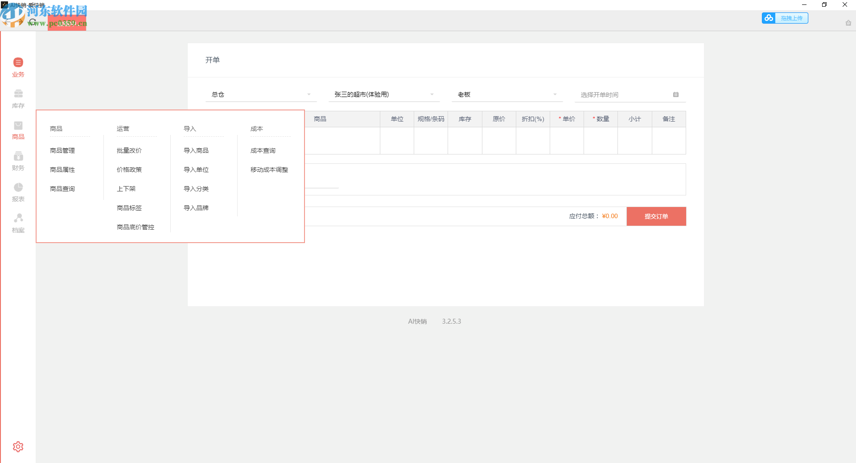The width and height of the screenshot is (856, 463).
Task: Open the 档案 archive sidebar section
Action: point(18,223)
